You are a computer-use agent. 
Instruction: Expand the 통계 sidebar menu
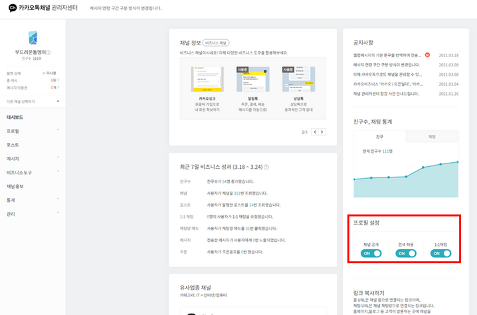[x=58, y=199]
